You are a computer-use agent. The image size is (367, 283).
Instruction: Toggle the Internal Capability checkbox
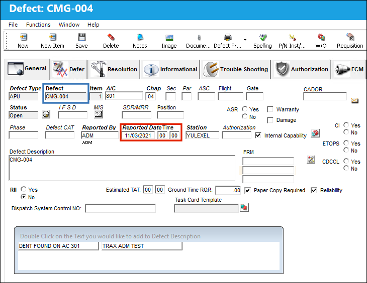point(258,135)
